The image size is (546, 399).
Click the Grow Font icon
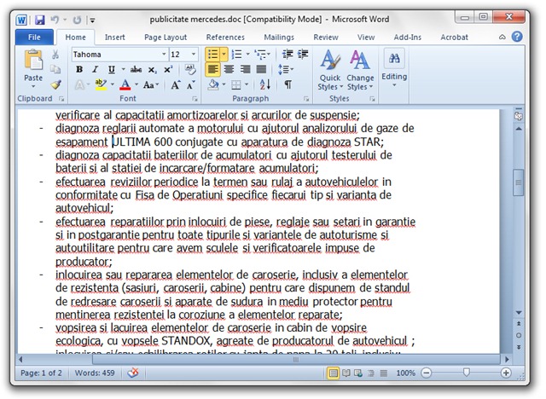point(175,84)
